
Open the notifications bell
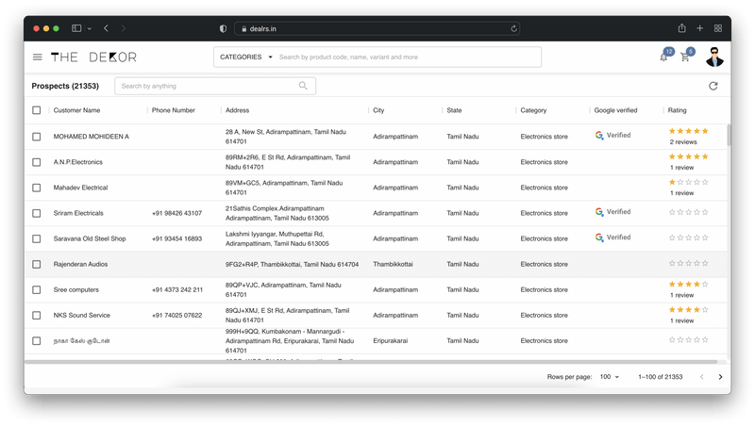[x=664, y=57]
